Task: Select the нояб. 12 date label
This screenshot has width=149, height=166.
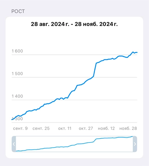Action: point(106,128)
